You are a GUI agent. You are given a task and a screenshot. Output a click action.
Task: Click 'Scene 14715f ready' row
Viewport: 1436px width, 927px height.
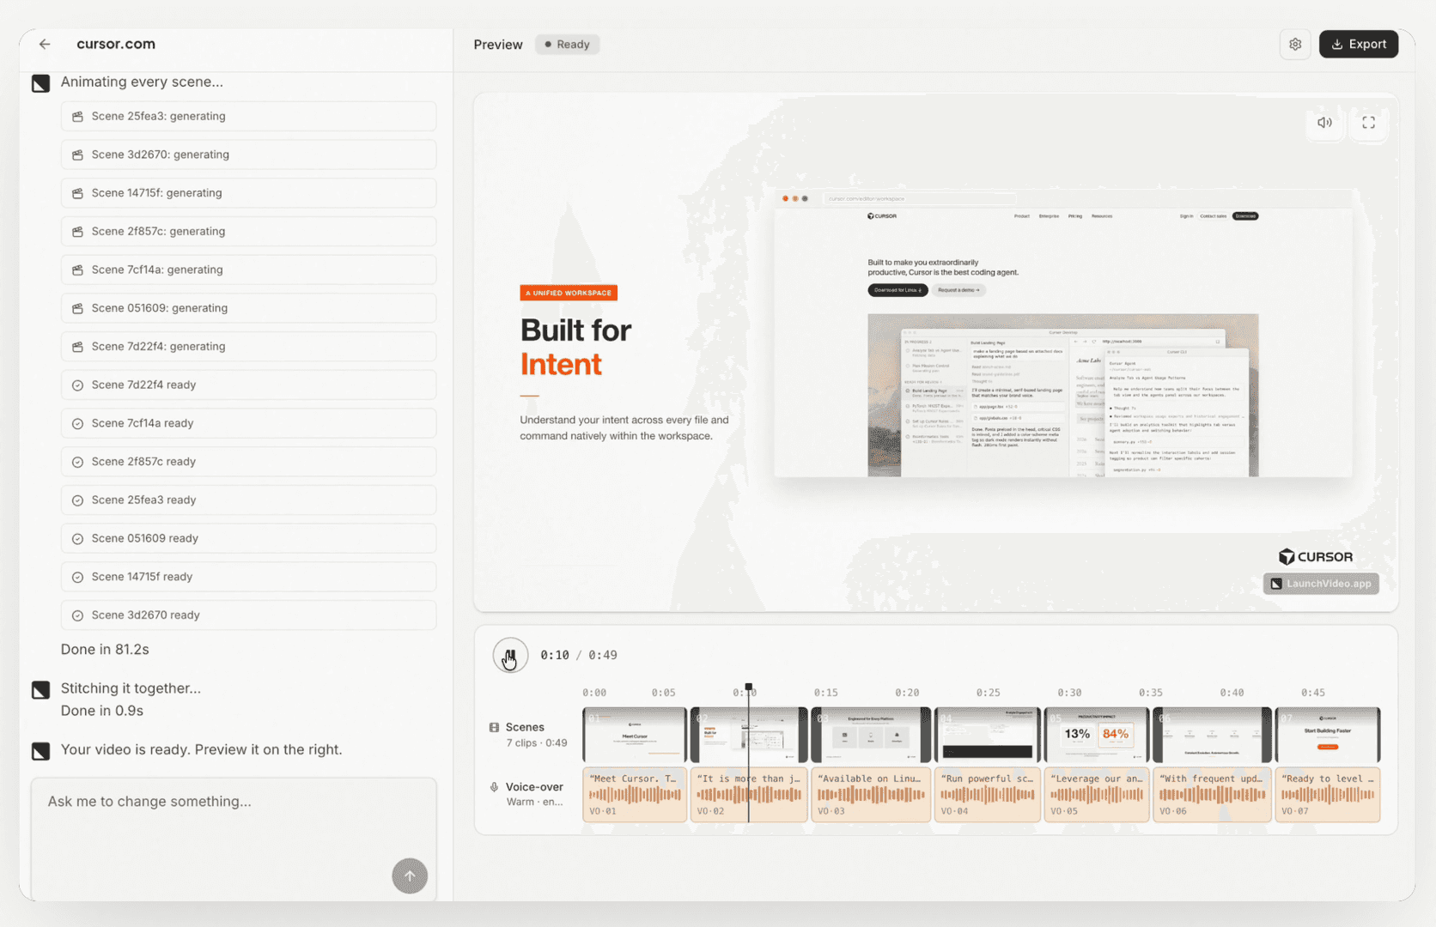[x=248, y=577]
